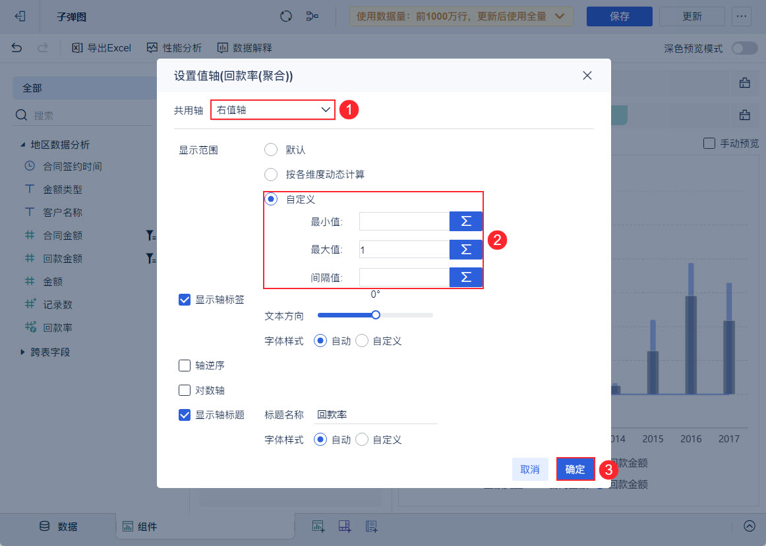Click the 回款率 calculated field icon
The height and width of the screenshot is (546, 766).
click(x=30, y=327)
